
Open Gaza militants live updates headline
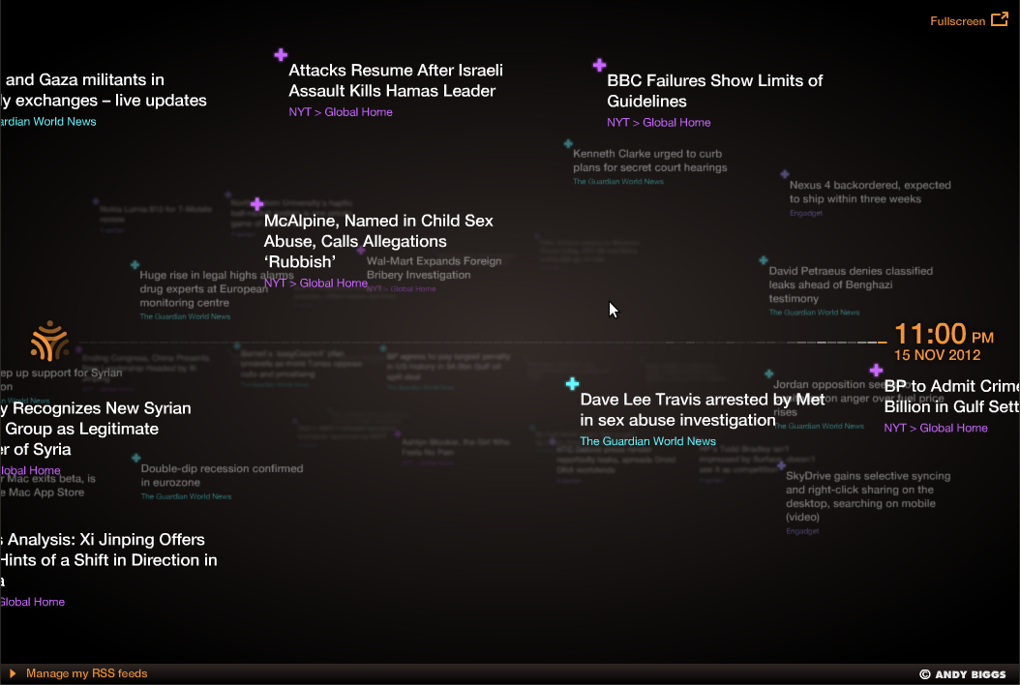coord(104,90)
